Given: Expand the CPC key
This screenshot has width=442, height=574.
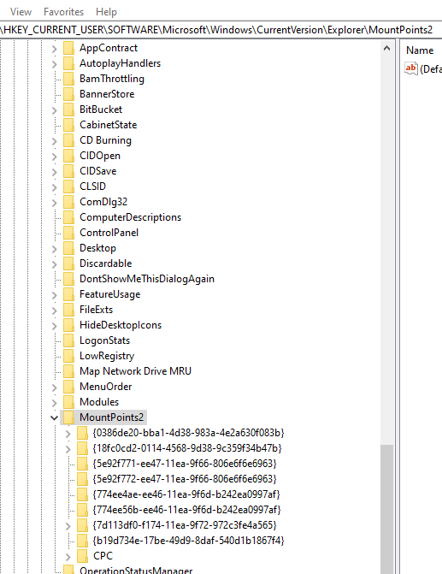Looking at the screenshot, I should (68, 556).
